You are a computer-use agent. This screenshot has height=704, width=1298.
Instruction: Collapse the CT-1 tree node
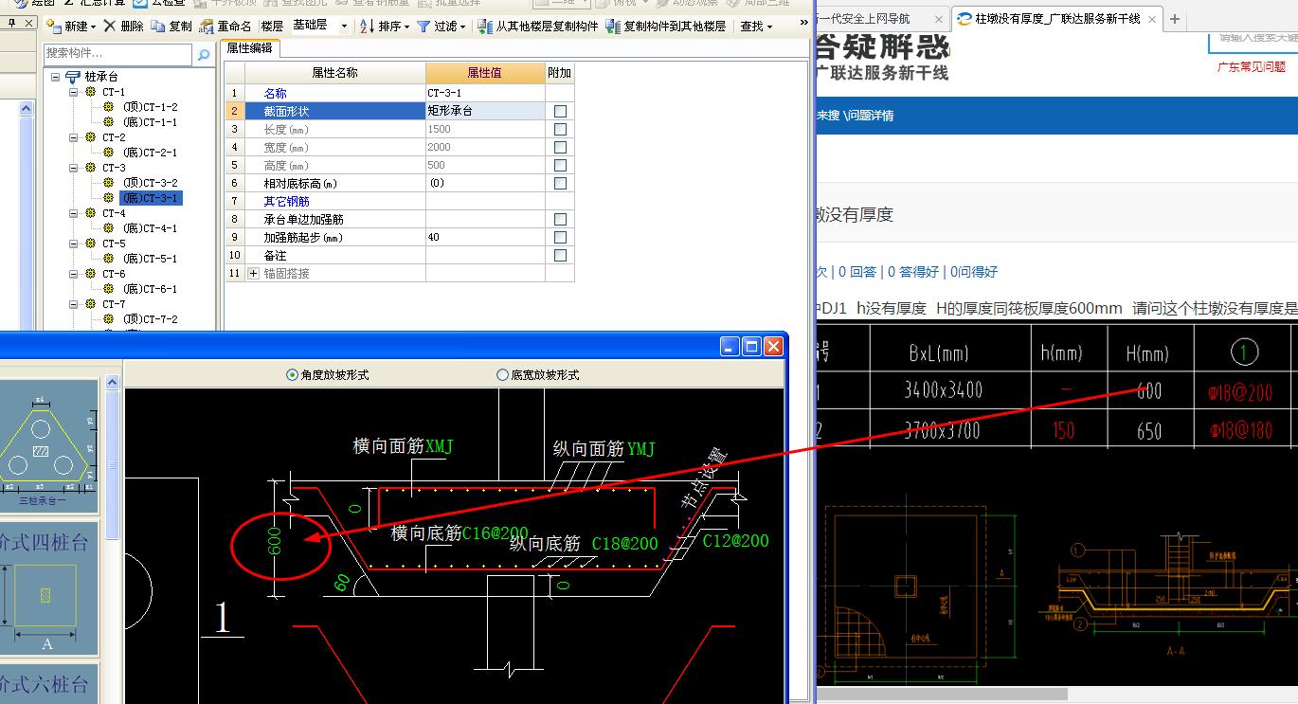[74, 92]
